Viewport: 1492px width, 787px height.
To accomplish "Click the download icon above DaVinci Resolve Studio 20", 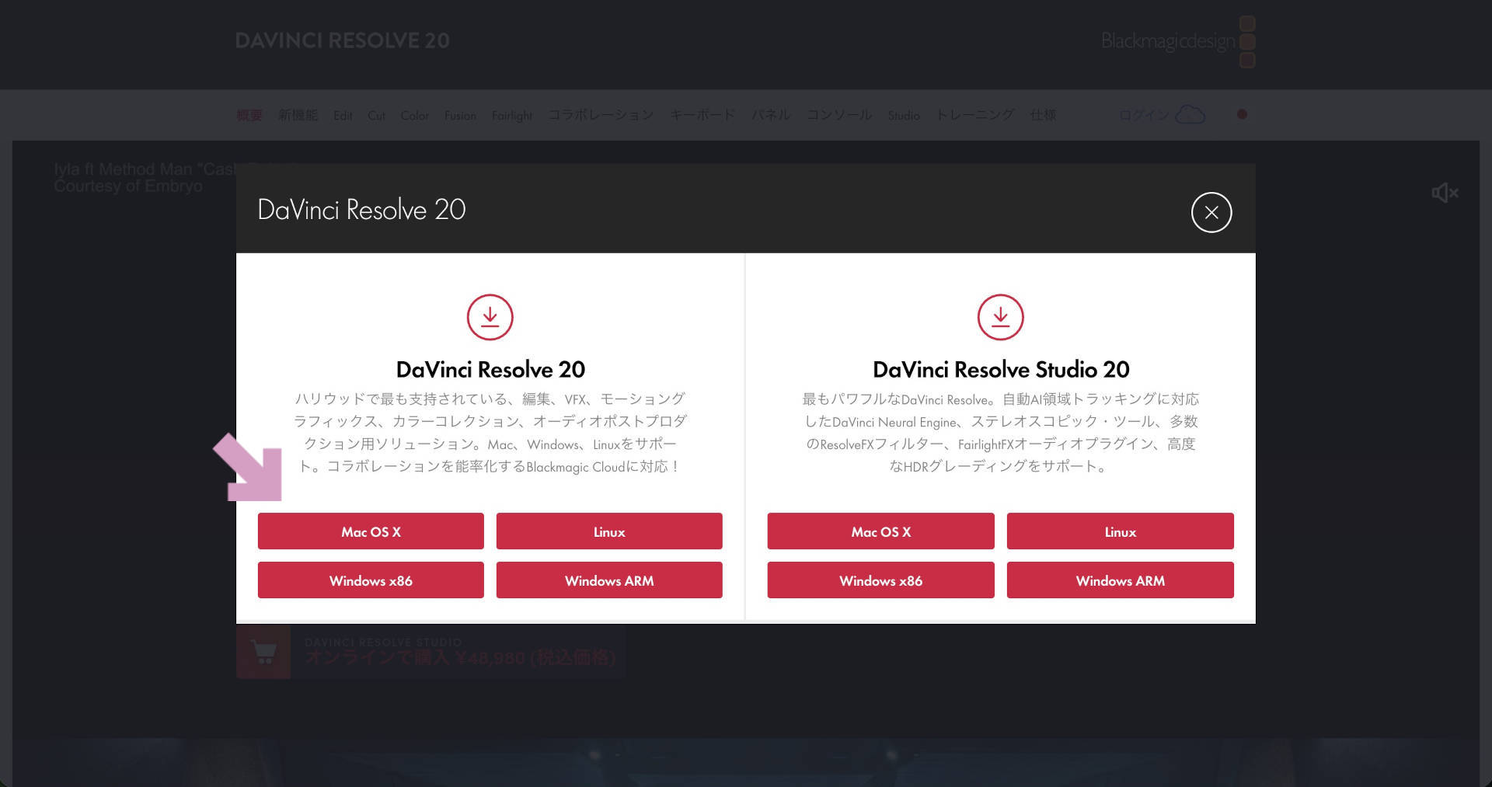I will [1000, 317].
